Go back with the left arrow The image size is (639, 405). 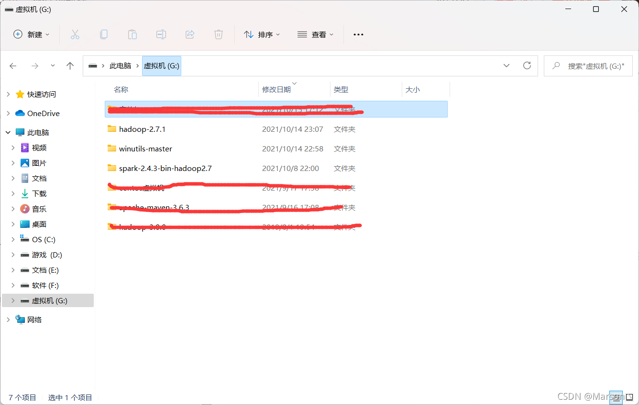tap(13, 66)
